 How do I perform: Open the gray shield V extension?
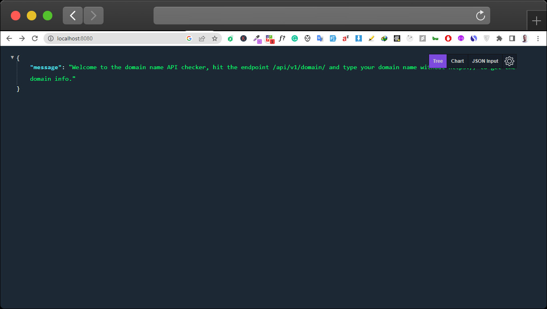coord(487,38)
